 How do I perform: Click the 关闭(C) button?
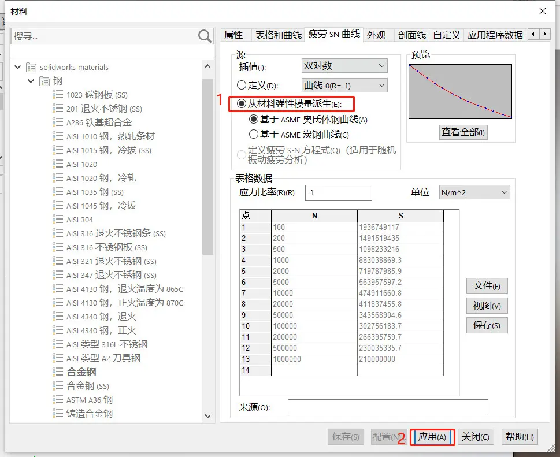[x=476, y=437]
